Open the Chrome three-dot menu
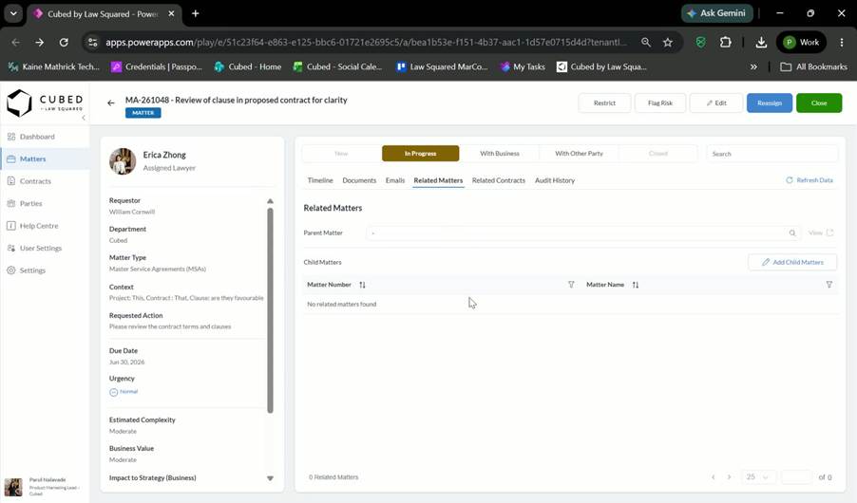 click(841, 42)
